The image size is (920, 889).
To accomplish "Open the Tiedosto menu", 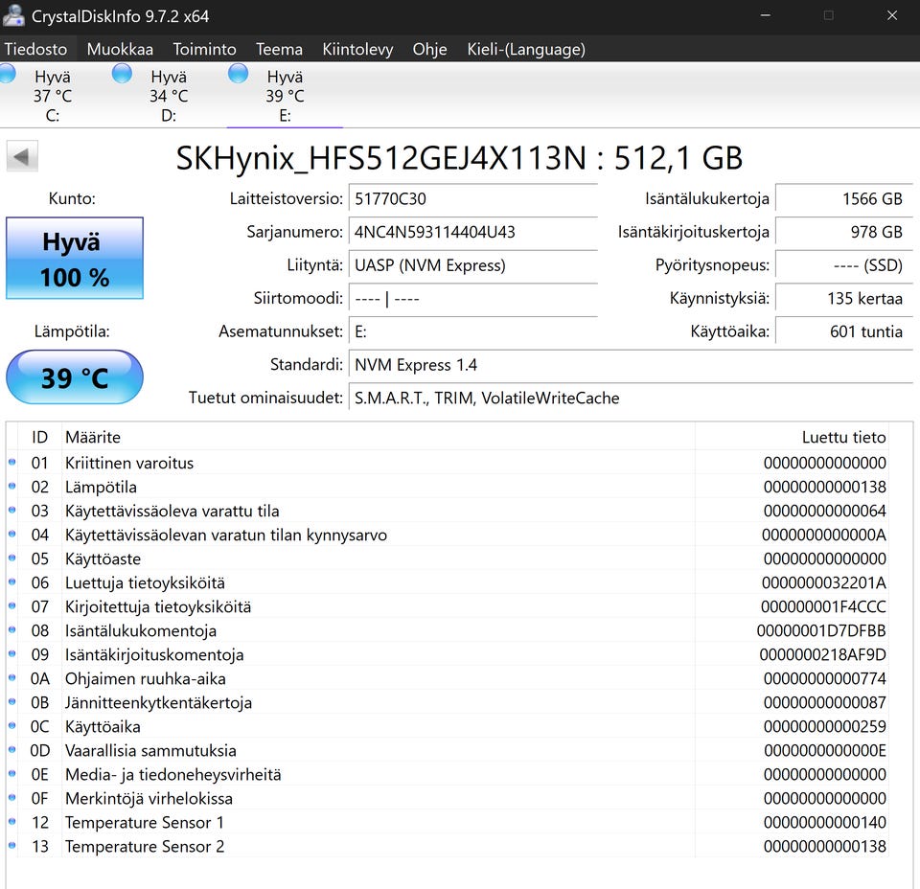I will tap(35, 49).
